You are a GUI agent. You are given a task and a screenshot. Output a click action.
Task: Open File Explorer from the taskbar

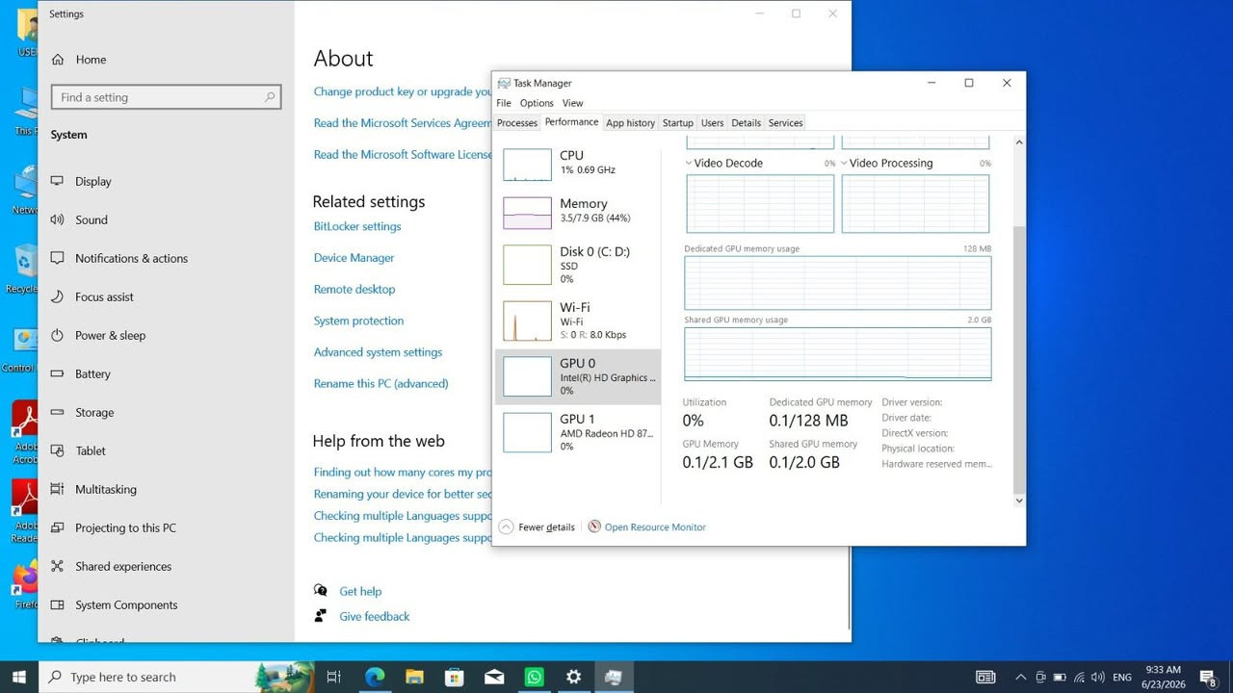(414, 677)
